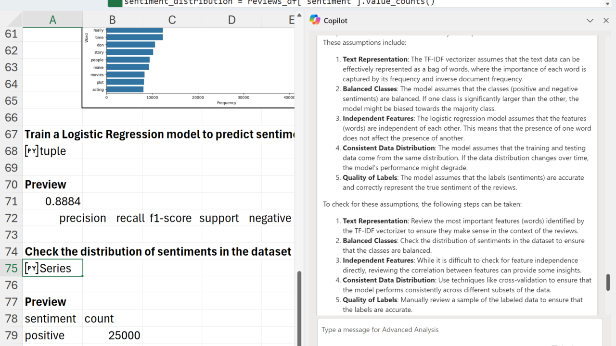Select row 75 header
This screenshot has width=616, height=346.
tap(11, 268)
